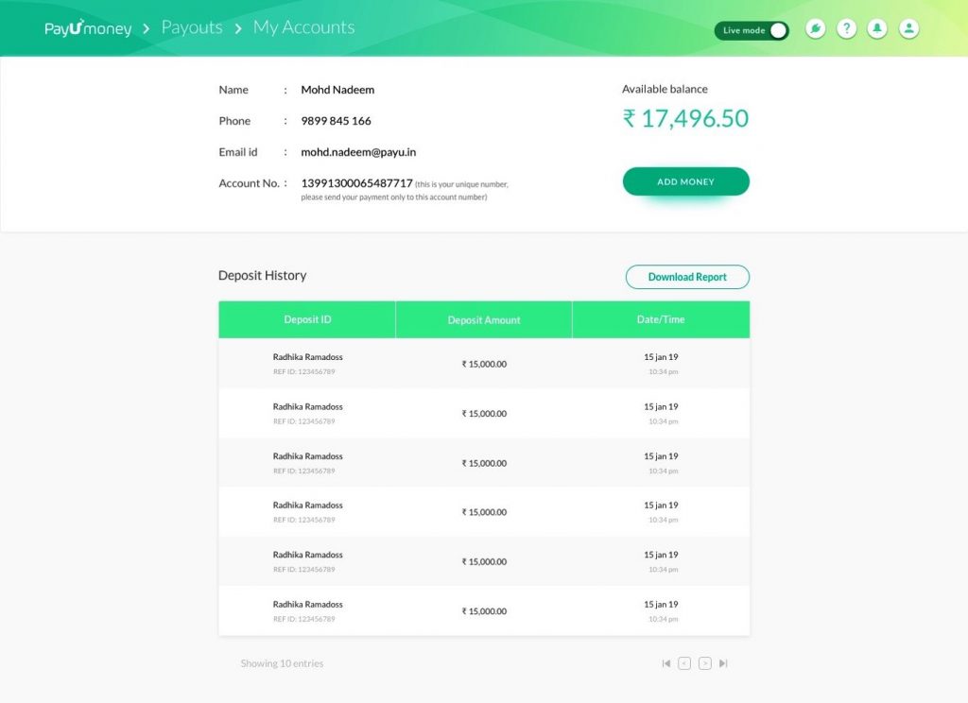Download Report of deposit history

(687, 277)
